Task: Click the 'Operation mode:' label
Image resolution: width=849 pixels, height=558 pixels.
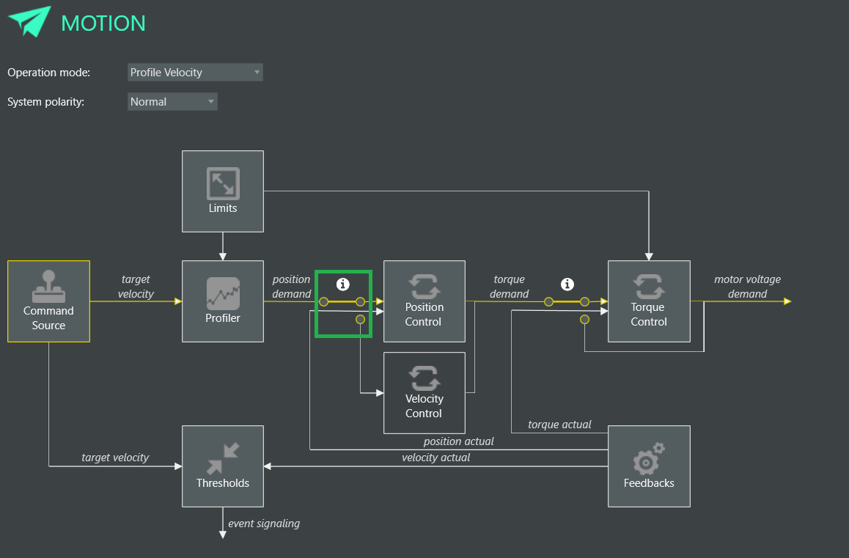Action: pos(48,72)
